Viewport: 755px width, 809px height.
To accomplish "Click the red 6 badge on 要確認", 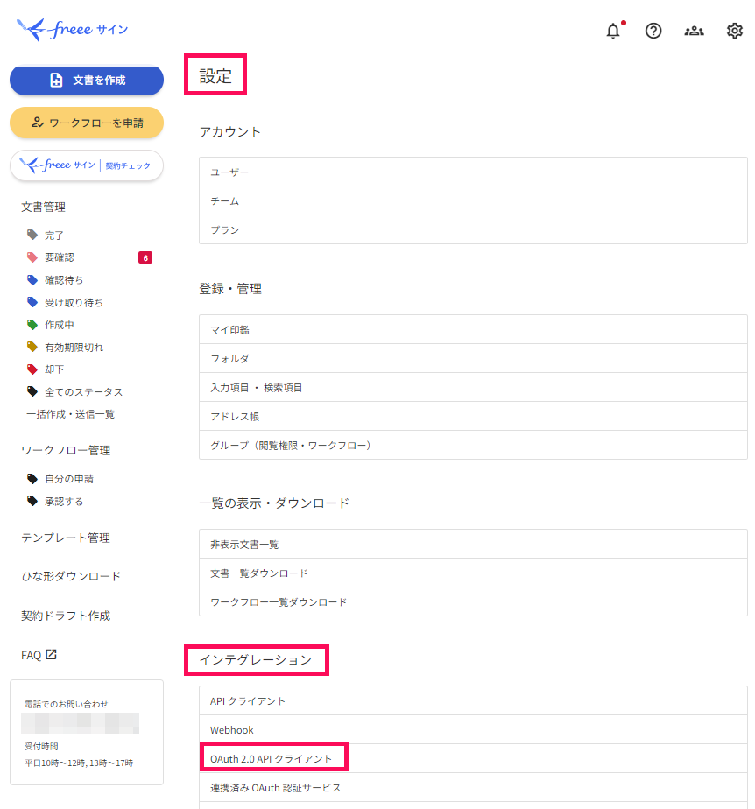I will coord(145,257).
